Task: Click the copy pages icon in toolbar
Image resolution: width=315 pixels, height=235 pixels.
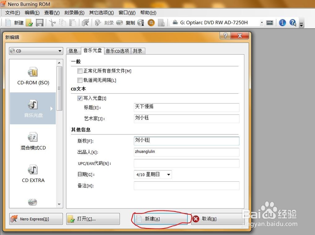Action: [63, 22]
